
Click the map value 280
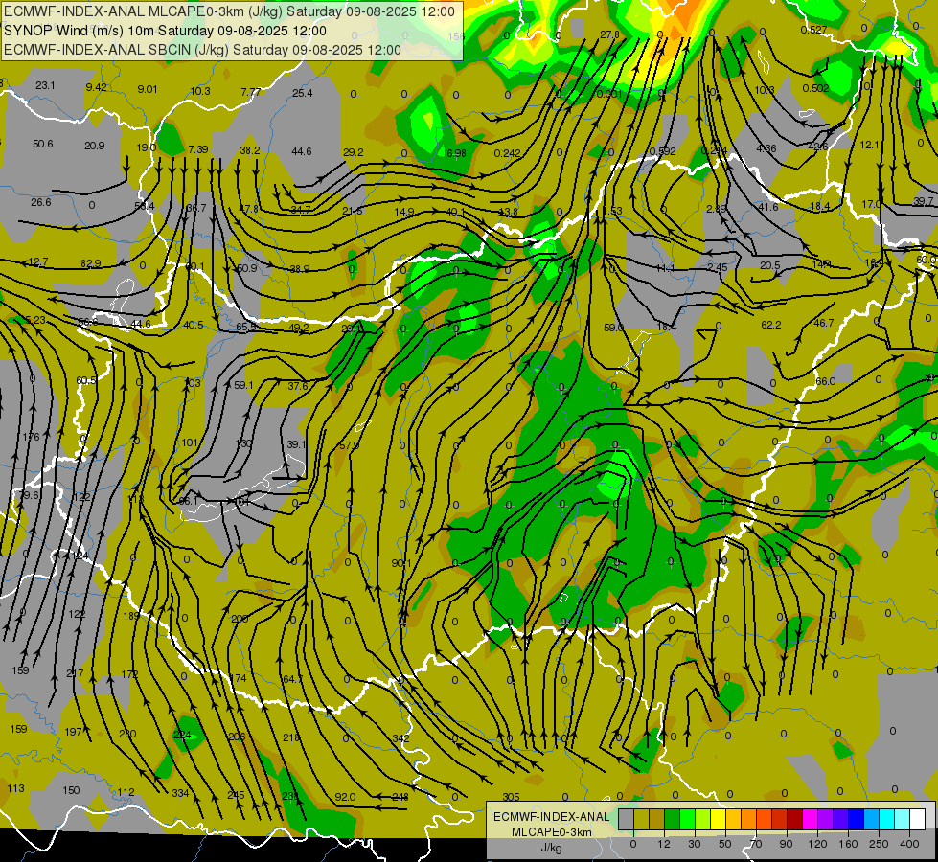tap(127, 734)
